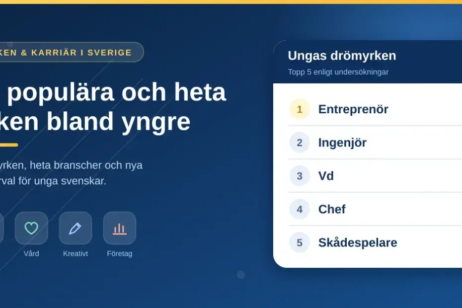Select the Skådespelare list row

[x=375, y=242]
